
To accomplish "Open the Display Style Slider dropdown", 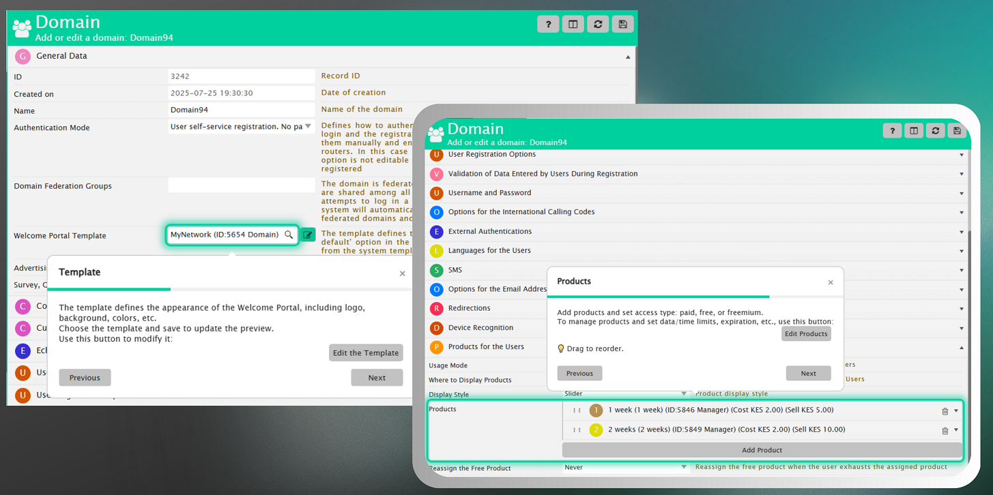I will (x=683, y=393).
